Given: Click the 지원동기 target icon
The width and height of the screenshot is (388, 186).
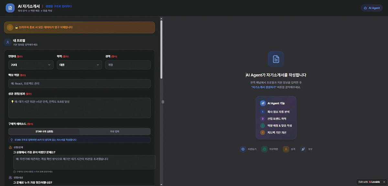Looking at the screenshot, I should [243, 149].
